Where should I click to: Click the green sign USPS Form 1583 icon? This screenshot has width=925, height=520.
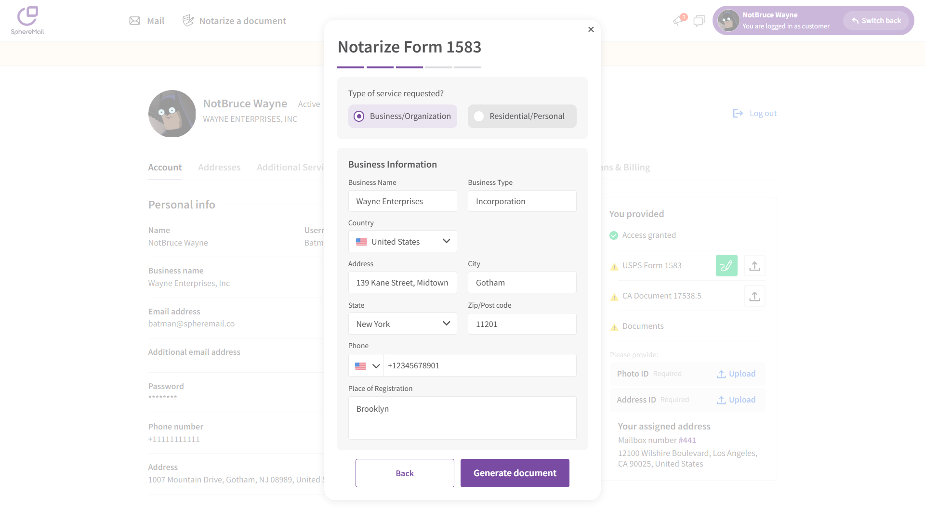(727, 266)
